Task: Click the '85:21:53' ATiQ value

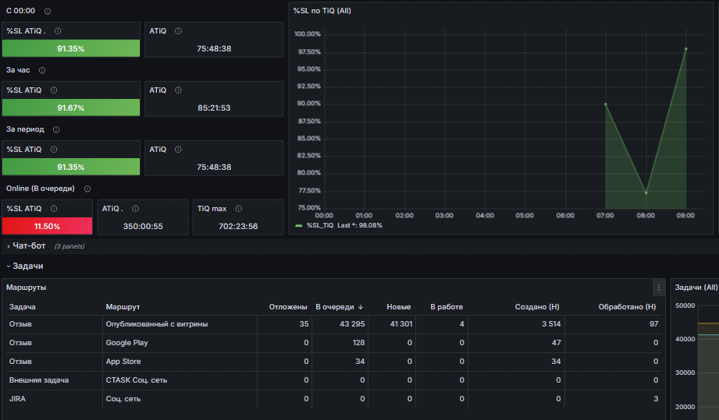Action: (214, 108)
